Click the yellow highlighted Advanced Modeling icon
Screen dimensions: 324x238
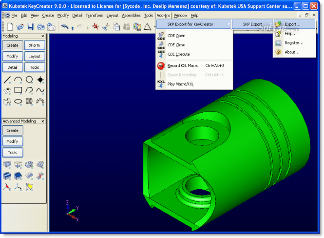click(x=29, y=187)
